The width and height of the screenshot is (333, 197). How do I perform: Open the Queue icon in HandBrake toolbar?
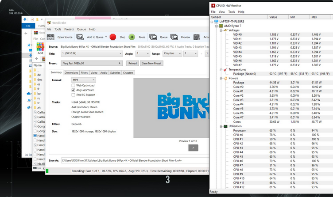[153, 37]
